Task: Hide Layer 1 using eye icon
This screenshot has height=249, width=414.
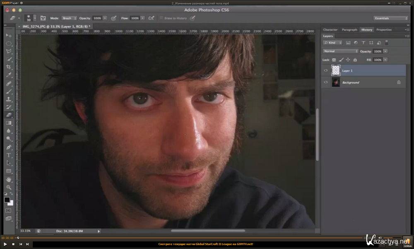Action: click(326, 71)
